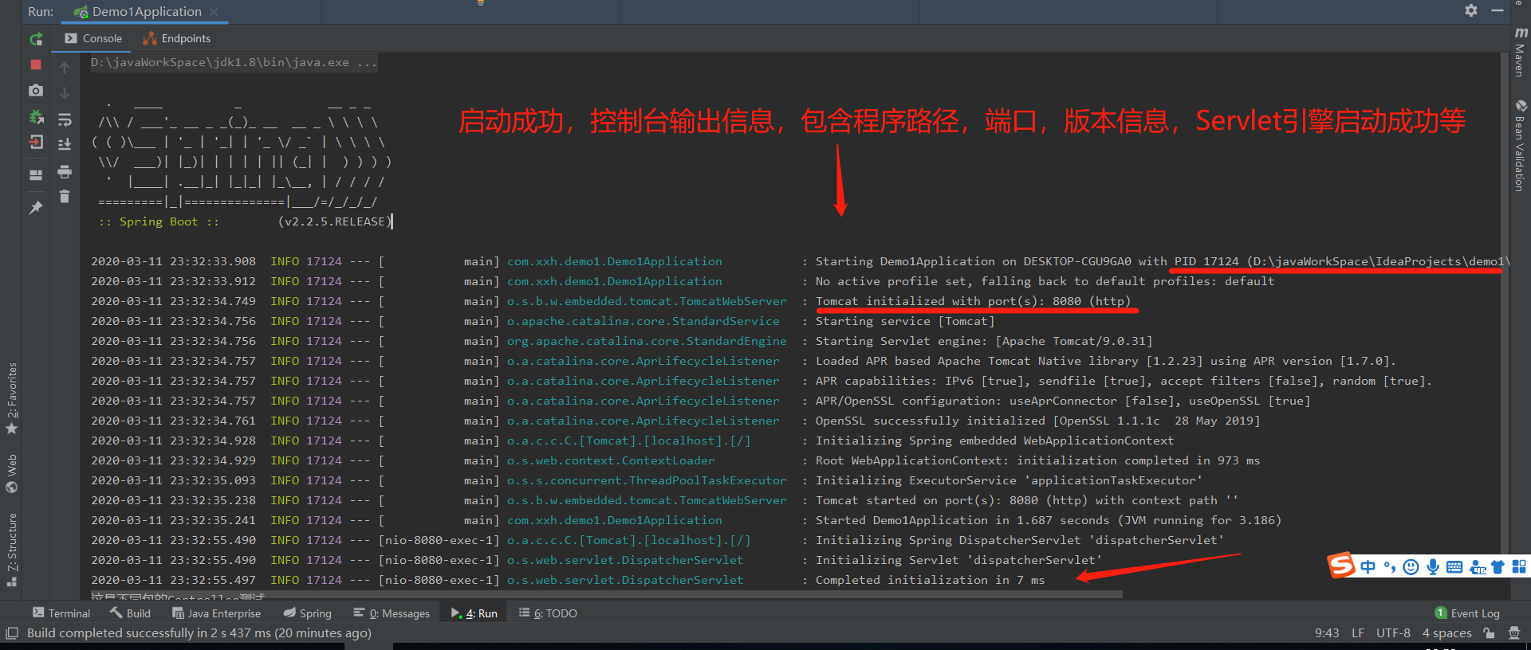
Task: Open the com.xxh.demo1.Demo1Application link in the first log line
Action: (x=615, y=261)
